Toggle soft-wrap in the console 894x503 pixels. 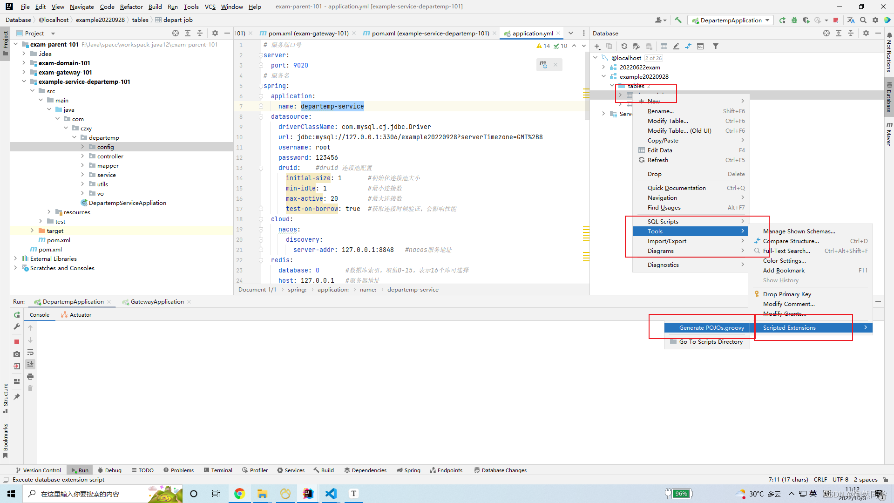(x=30, y=352)
